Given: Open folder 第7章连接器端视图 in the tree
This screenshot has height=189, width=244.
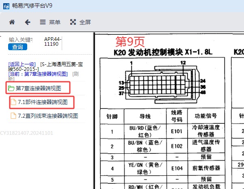Looking at the screenshot, I should coord(38,88).
